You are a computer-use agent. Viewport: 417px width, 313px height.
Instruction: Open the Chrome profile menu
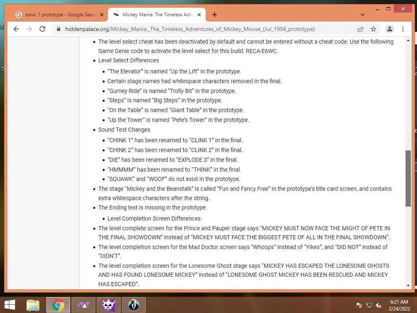(x=390, y=29)
